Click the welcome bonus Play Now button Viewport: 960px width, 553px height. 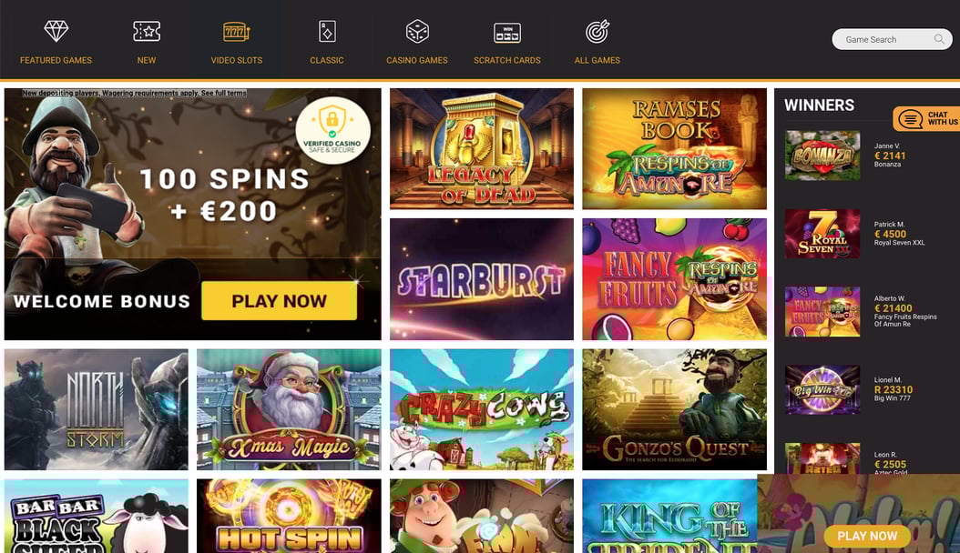[x=280, y=301]
